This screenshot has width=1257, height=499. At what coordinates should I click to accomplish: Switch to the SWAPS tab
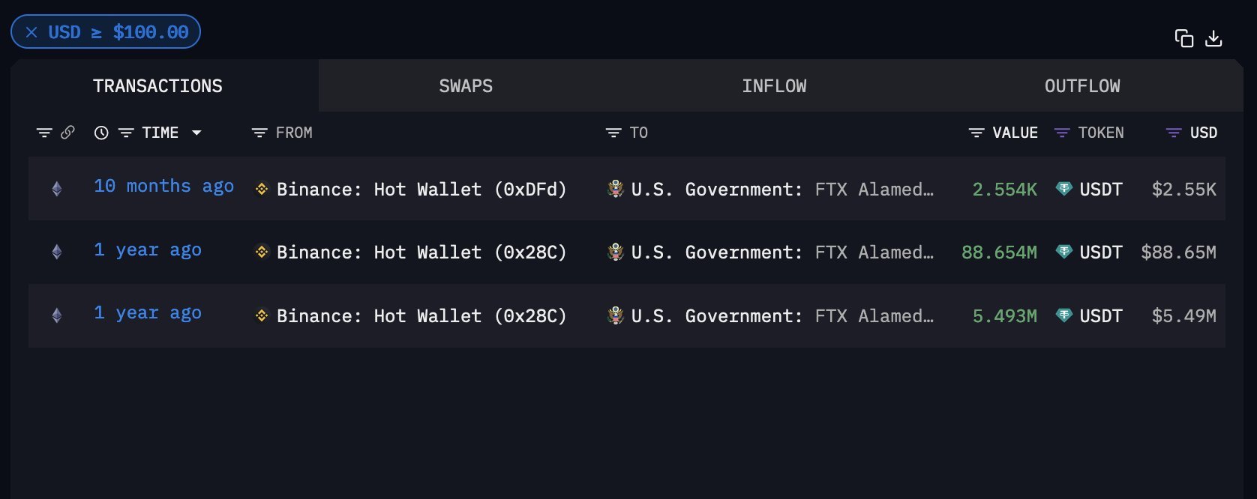(466, 86)
